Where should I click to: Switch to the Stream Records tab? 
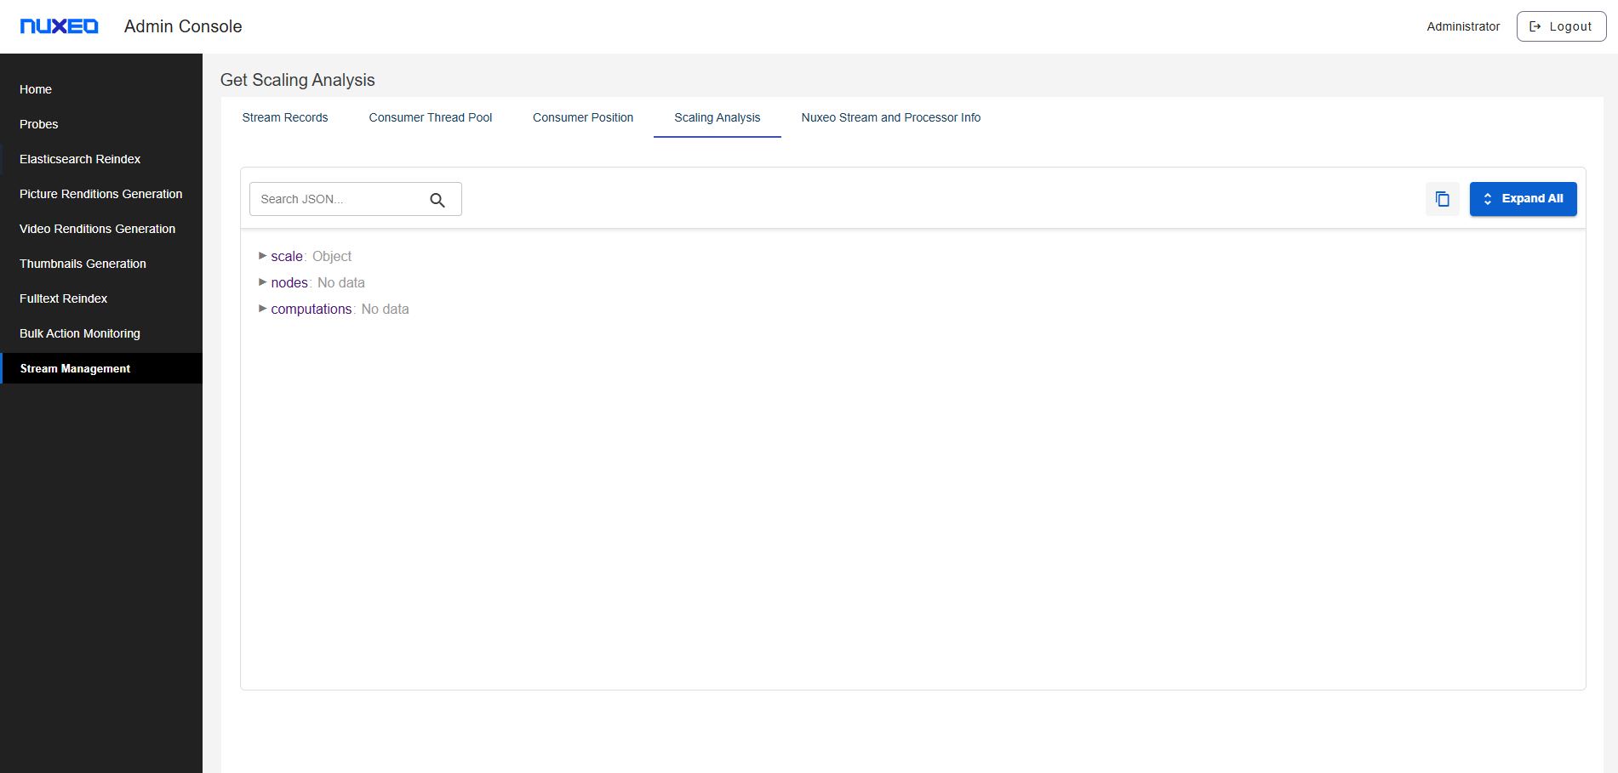pyautogui.click(x=284, y=117)
